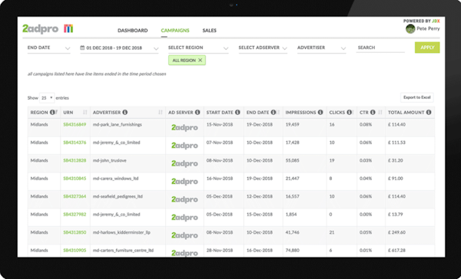Click 2adpro ad server logo for md-john_truslove
The image size is (461, 279).
(184, 164)
